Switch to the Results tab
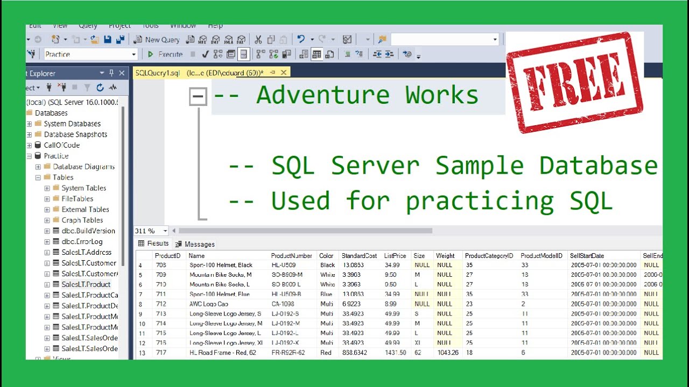689x387 pixels. coord(153,243)
